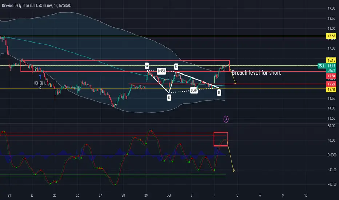Click the Oct label on the time axis

[169, 196]
